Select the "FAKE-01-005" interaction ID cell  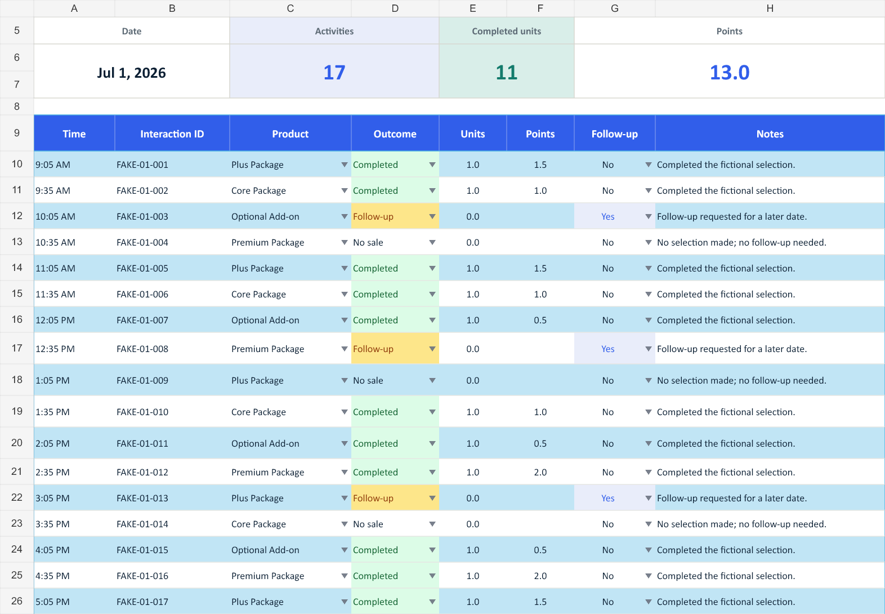172,268
